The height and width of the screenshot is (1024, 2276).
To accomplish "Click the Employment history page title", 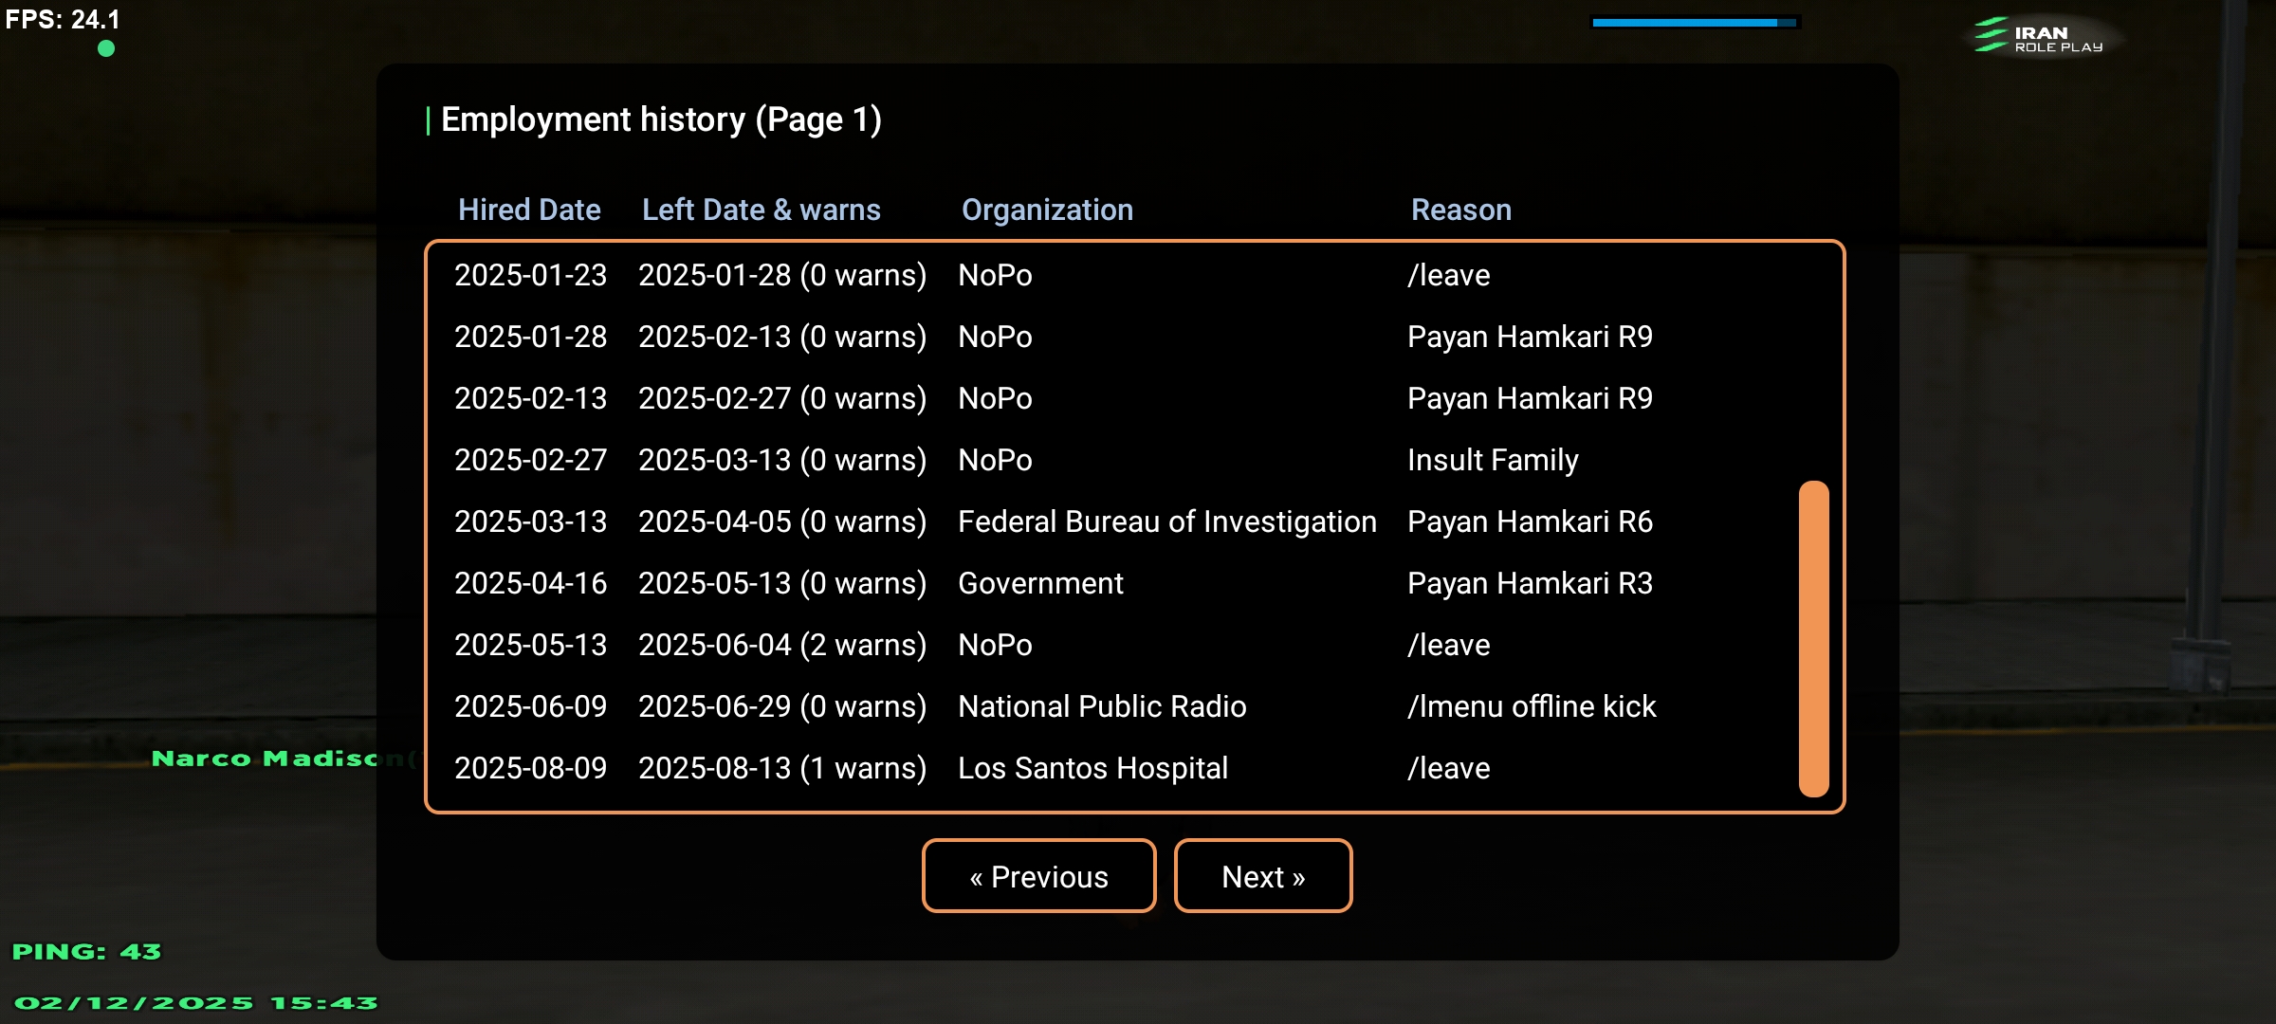I will tap(661, 119).
